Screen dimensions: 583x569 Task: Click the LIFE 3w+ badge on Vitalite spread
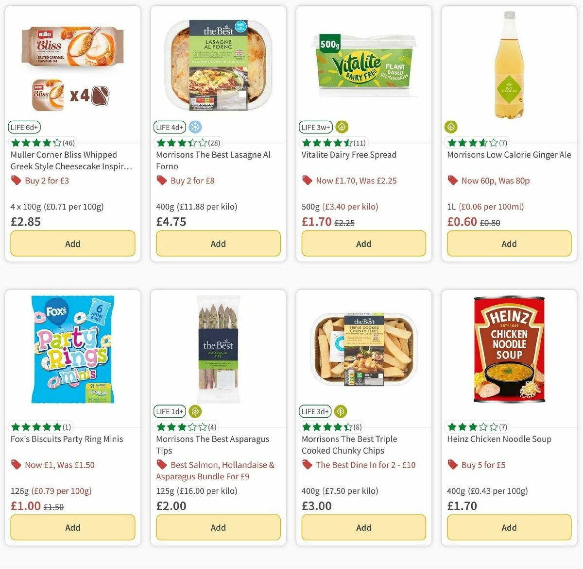(x=315, y=127)
